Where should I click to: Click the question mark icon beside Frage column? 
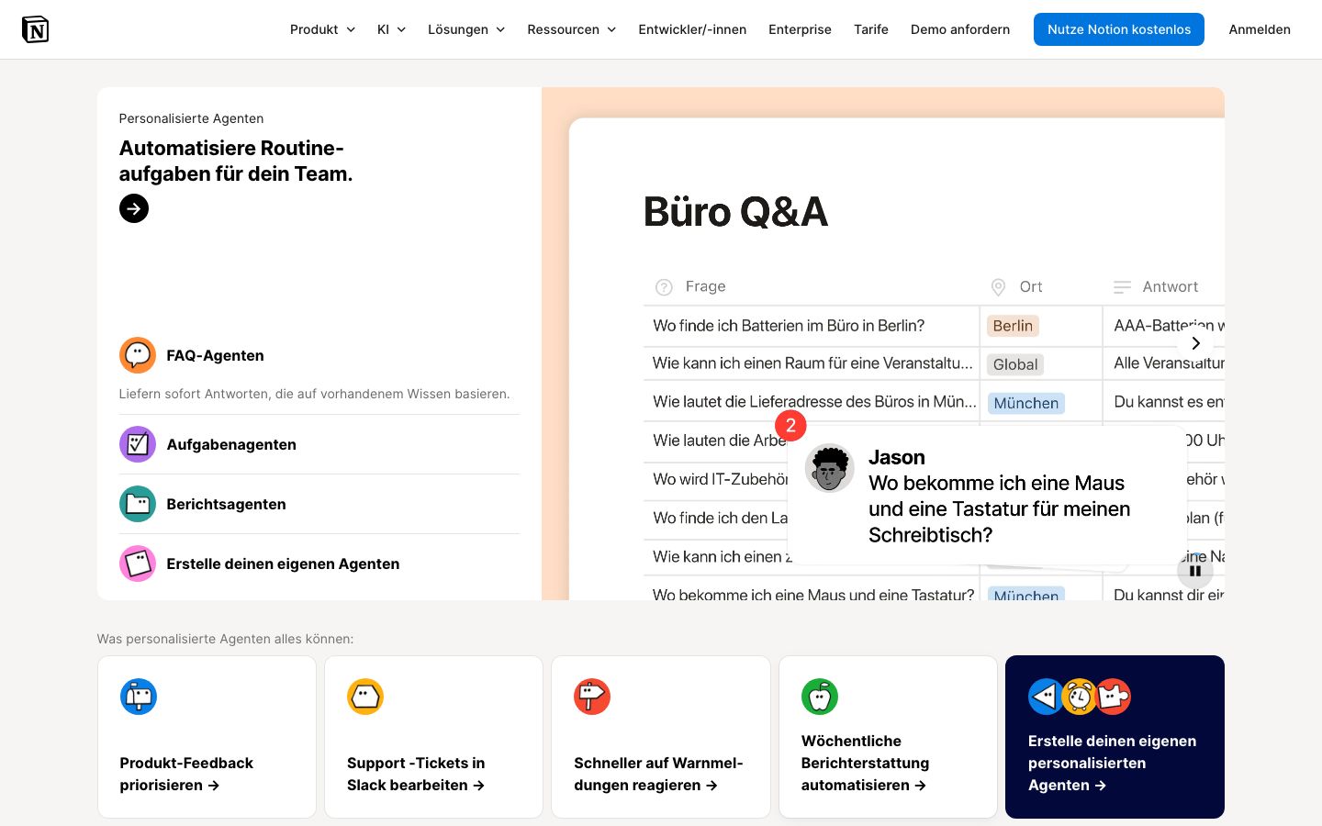[x=664, y=287]
